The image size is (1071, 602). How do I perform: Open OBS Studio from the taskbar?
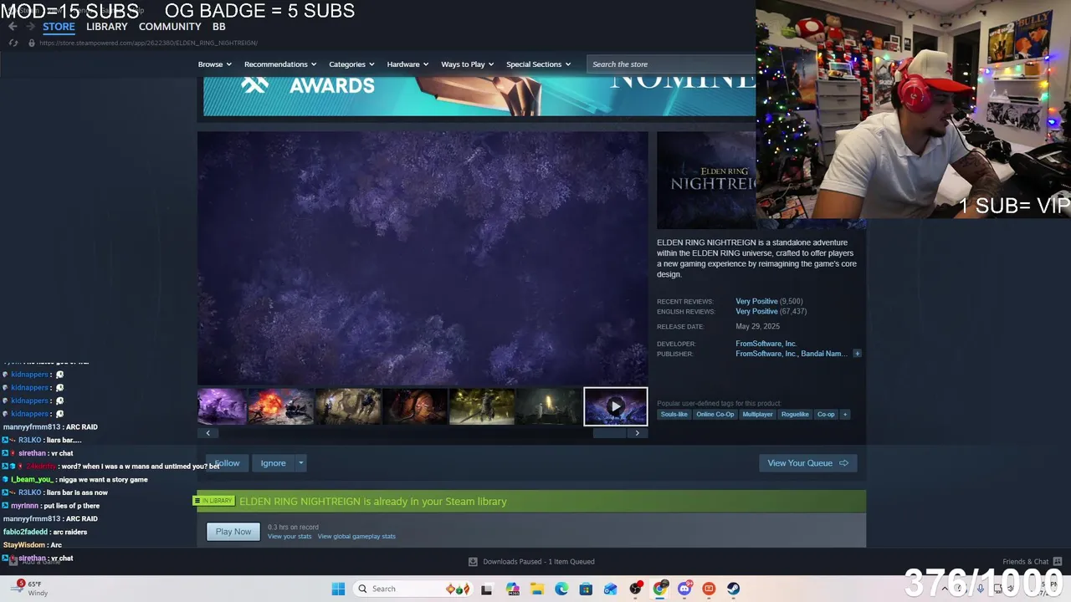click(x=636, y=589)
